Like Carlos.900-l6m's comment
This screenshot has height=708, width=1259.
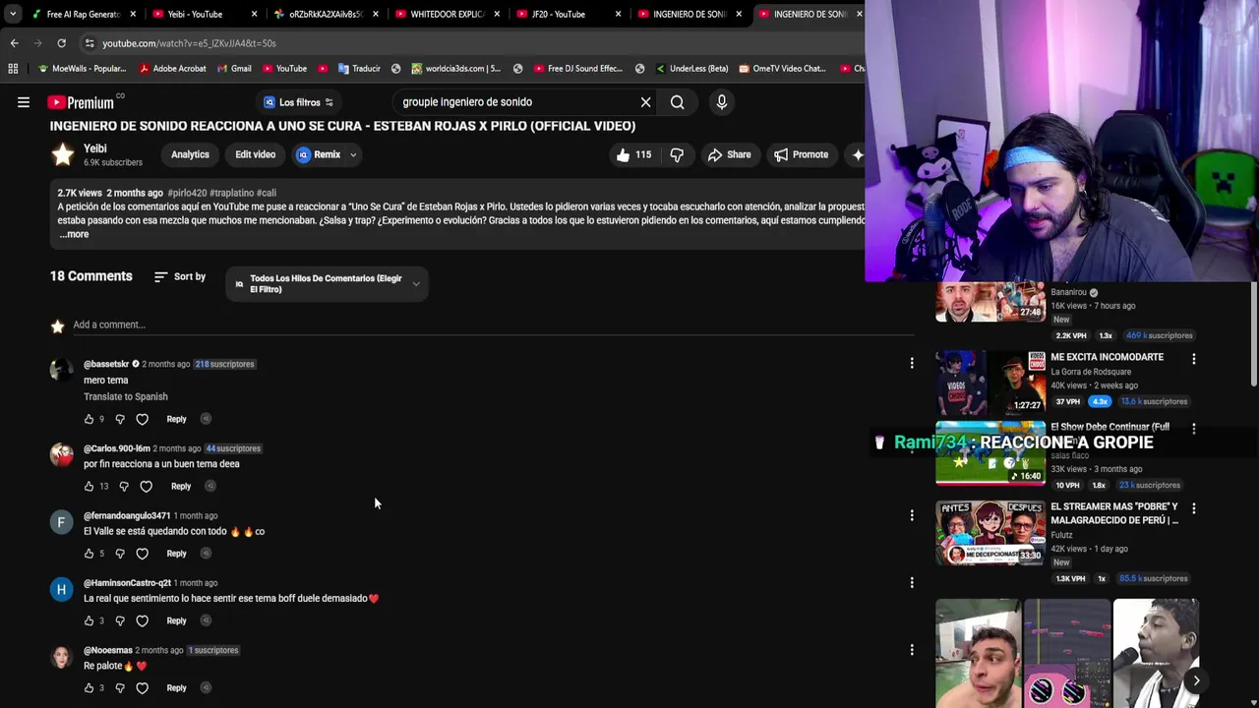point(89,486)
